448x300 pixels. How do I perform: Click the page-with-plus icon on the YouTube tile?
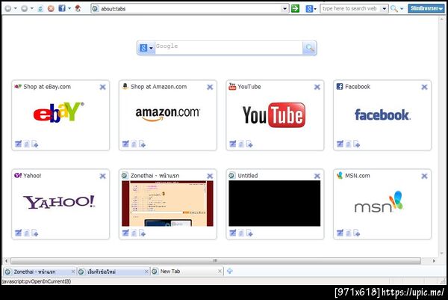tap(249, 144)
